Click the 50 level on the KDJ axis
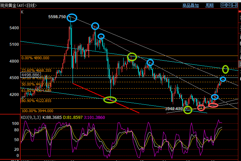 pyautogui.click(x=17, y=140)
